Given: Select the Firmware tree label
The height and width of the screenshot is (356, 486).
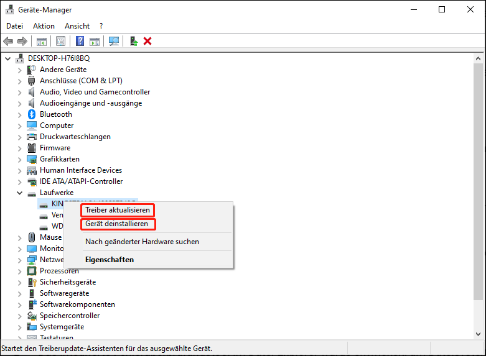Looking at the screenshot, I should coord(55,148).
